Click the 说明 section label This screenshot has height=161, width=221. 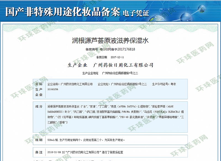click(x=39, y=140)
